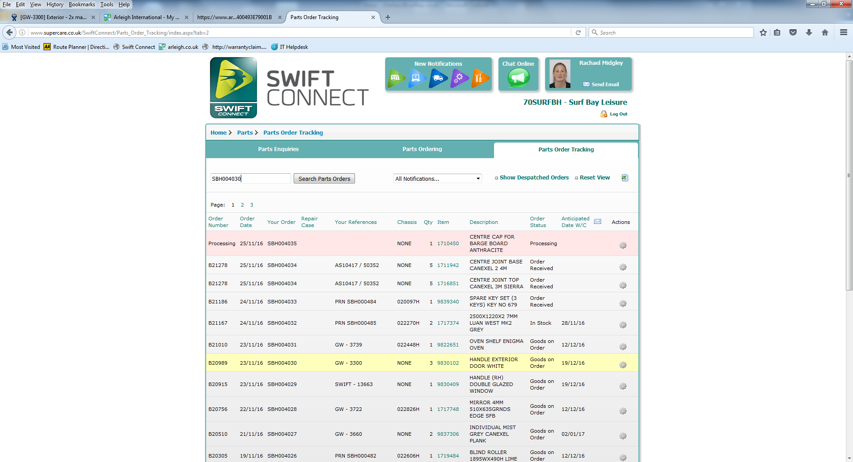853x462 pixels.
Task: Switch to Parts Enquiries tab
Action: [278, 149]
